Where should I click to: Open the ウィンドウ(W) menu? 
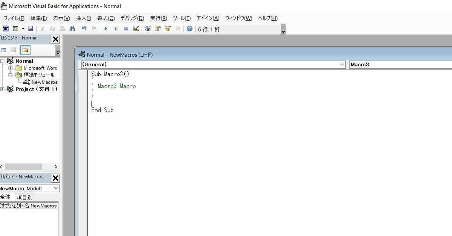[239, 18]
